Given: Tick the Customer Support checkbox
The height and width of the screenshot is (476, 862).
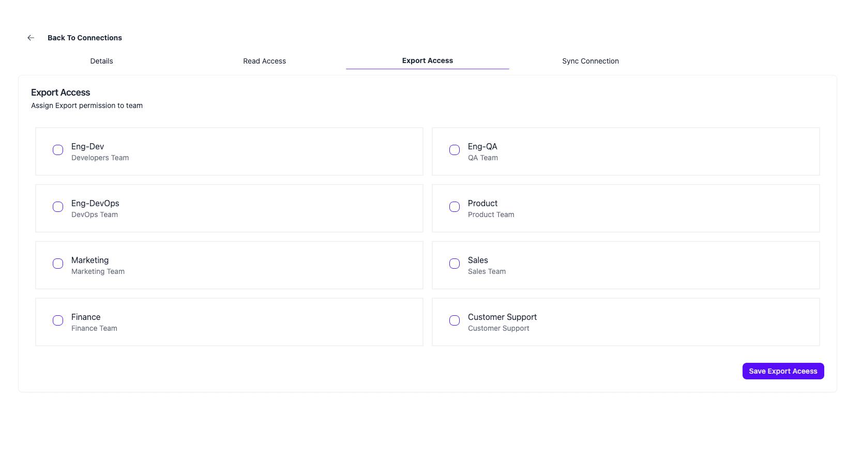Looking at the screenshot, I should click(x=455, y=320).
